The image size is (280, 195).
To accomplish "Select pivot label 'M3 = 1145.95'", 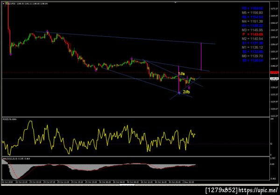I will click(252, 30).
